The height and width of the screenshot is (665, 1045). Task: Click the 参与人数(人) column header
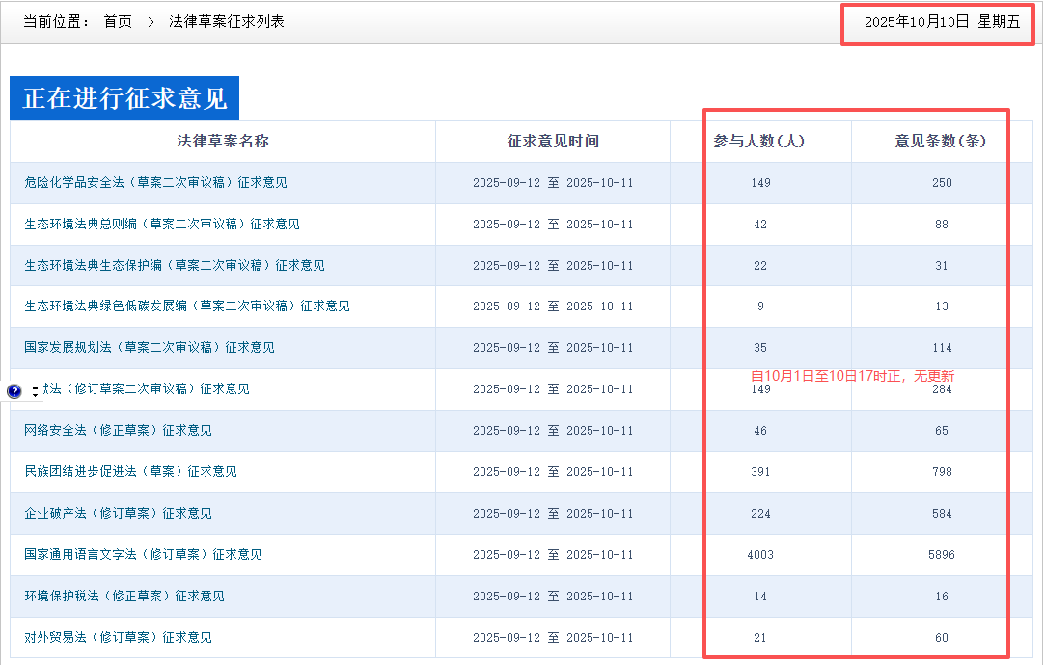coord(759,141)
